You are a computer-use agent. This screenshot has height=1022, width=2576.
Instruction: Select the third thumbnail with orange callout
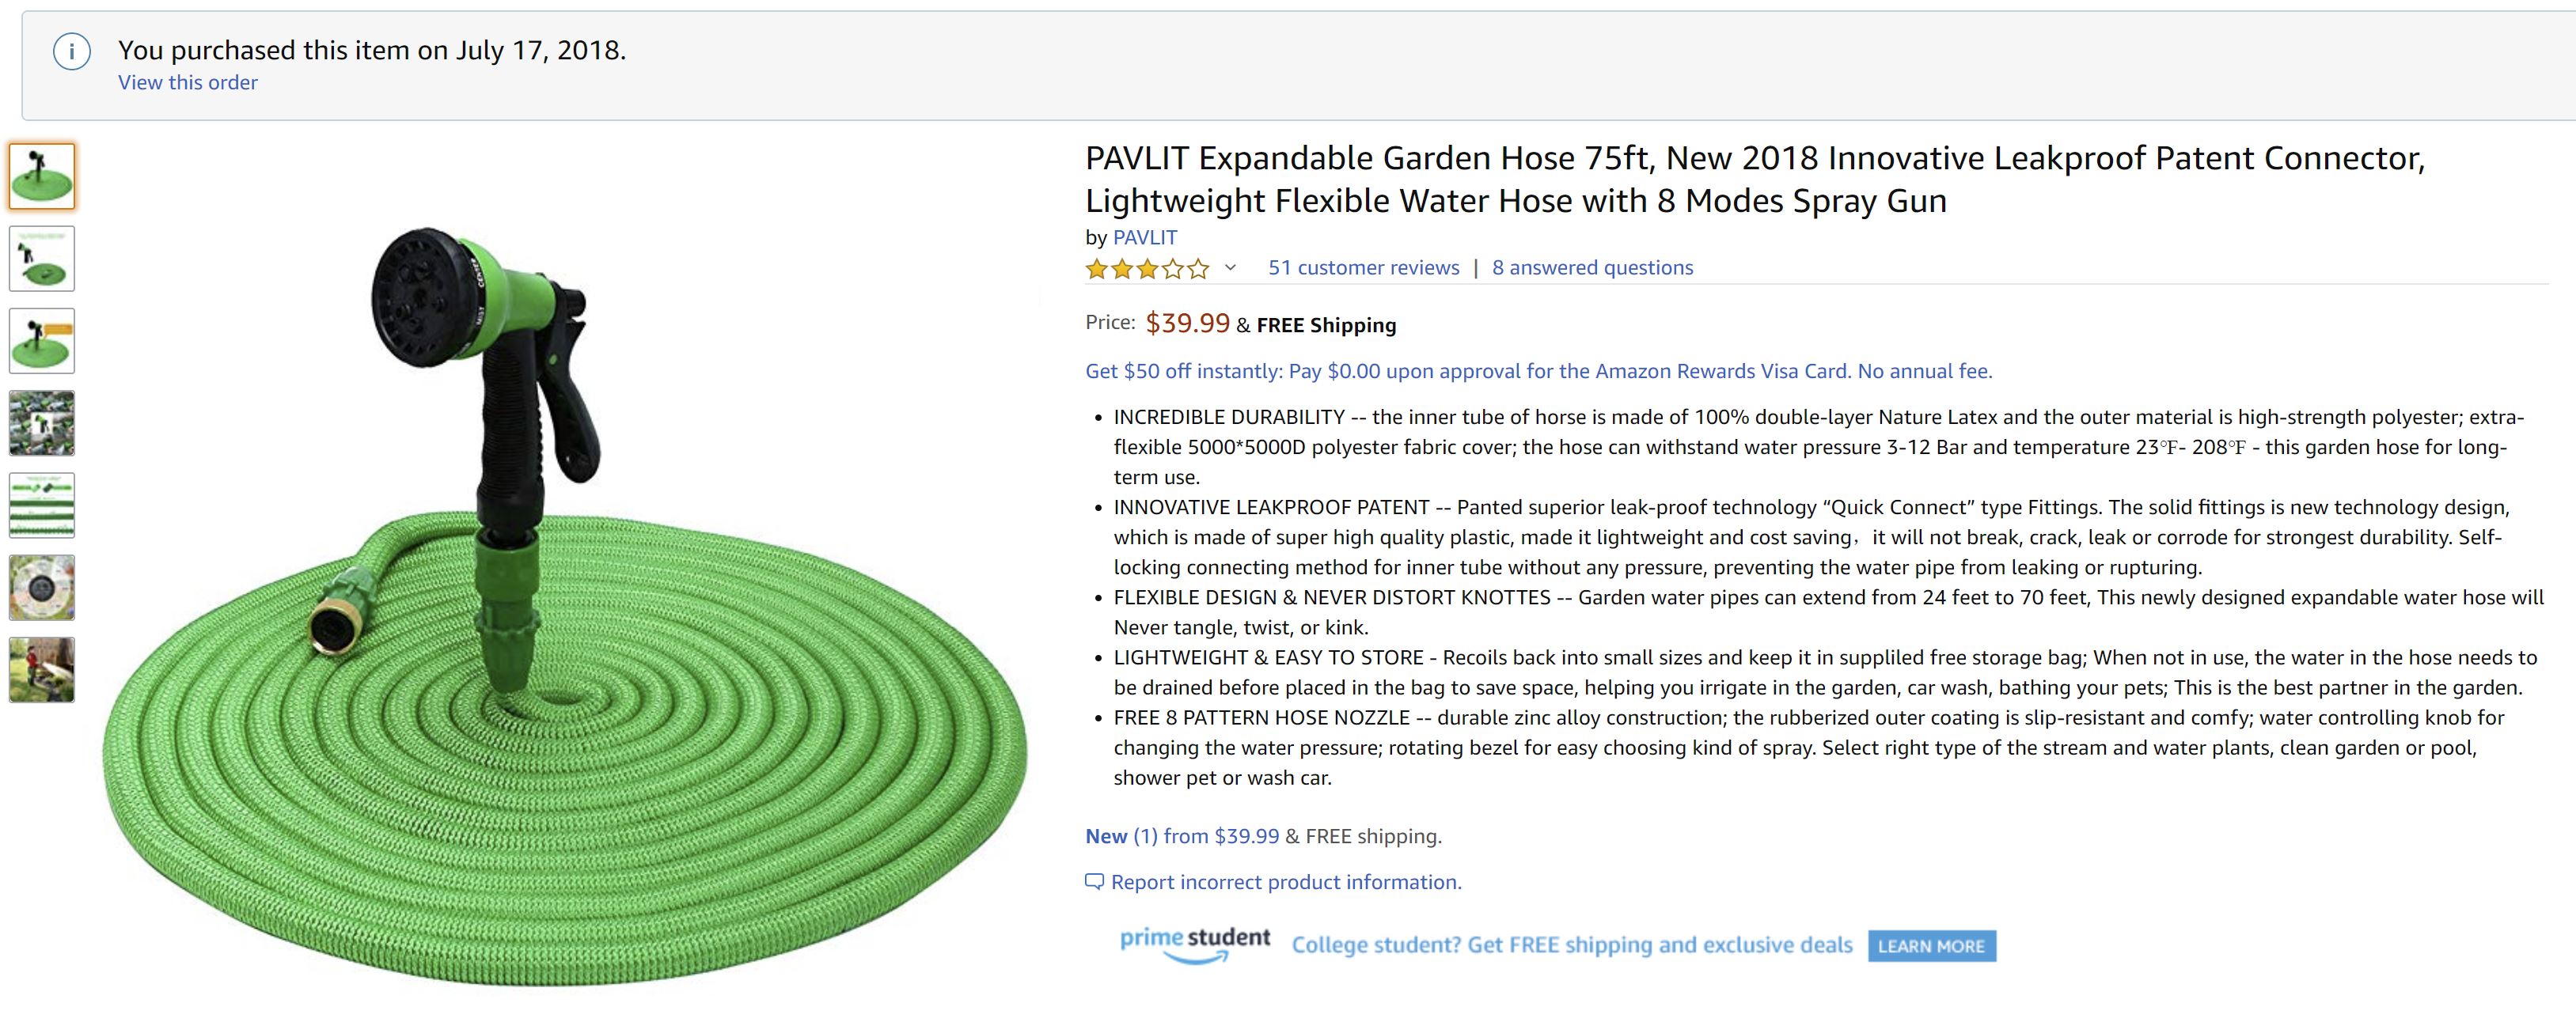point(42,341)
